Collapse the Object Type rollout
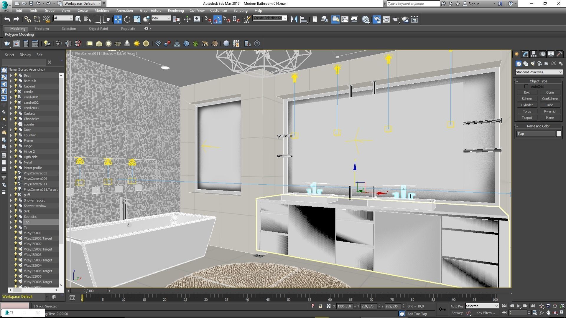The width and height of the screenshot is (566, 318). tap(538, 81)
